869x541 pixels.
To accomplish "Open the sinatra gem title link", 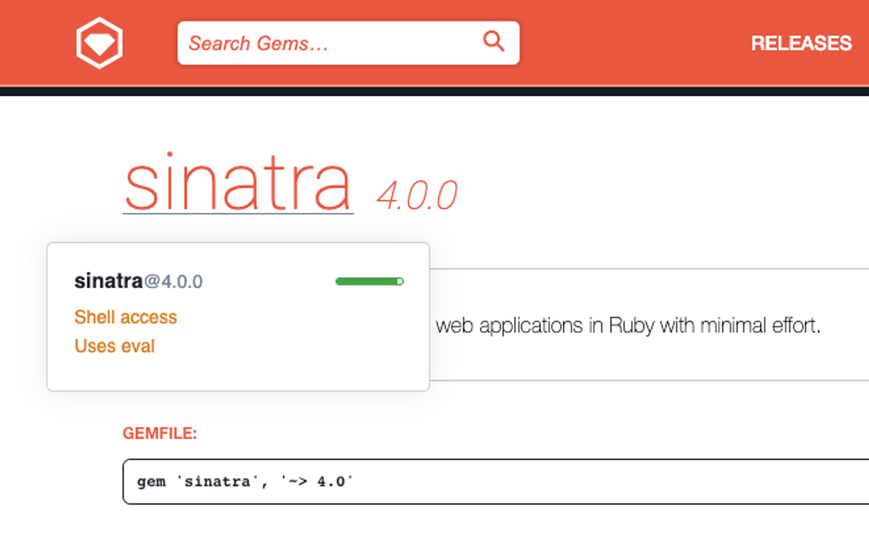I will (238, 183).
